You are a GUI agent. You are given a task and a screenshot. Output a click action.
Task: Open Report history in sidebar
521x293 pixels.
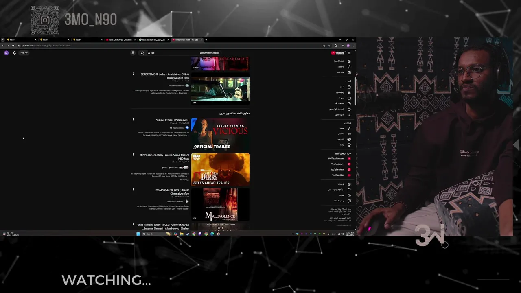tap(340, 190)
